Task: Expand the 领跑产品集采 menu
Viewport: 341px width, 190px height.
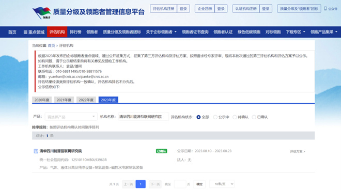Action: pos(324,32)
